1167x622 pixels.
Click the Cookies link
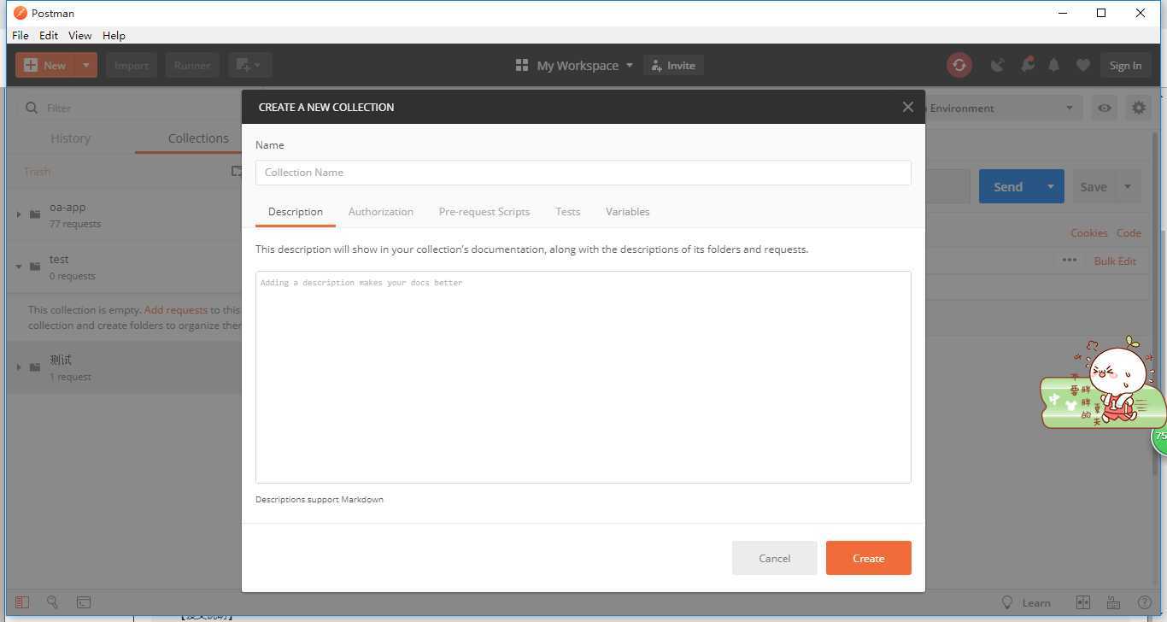[1089, 232]
